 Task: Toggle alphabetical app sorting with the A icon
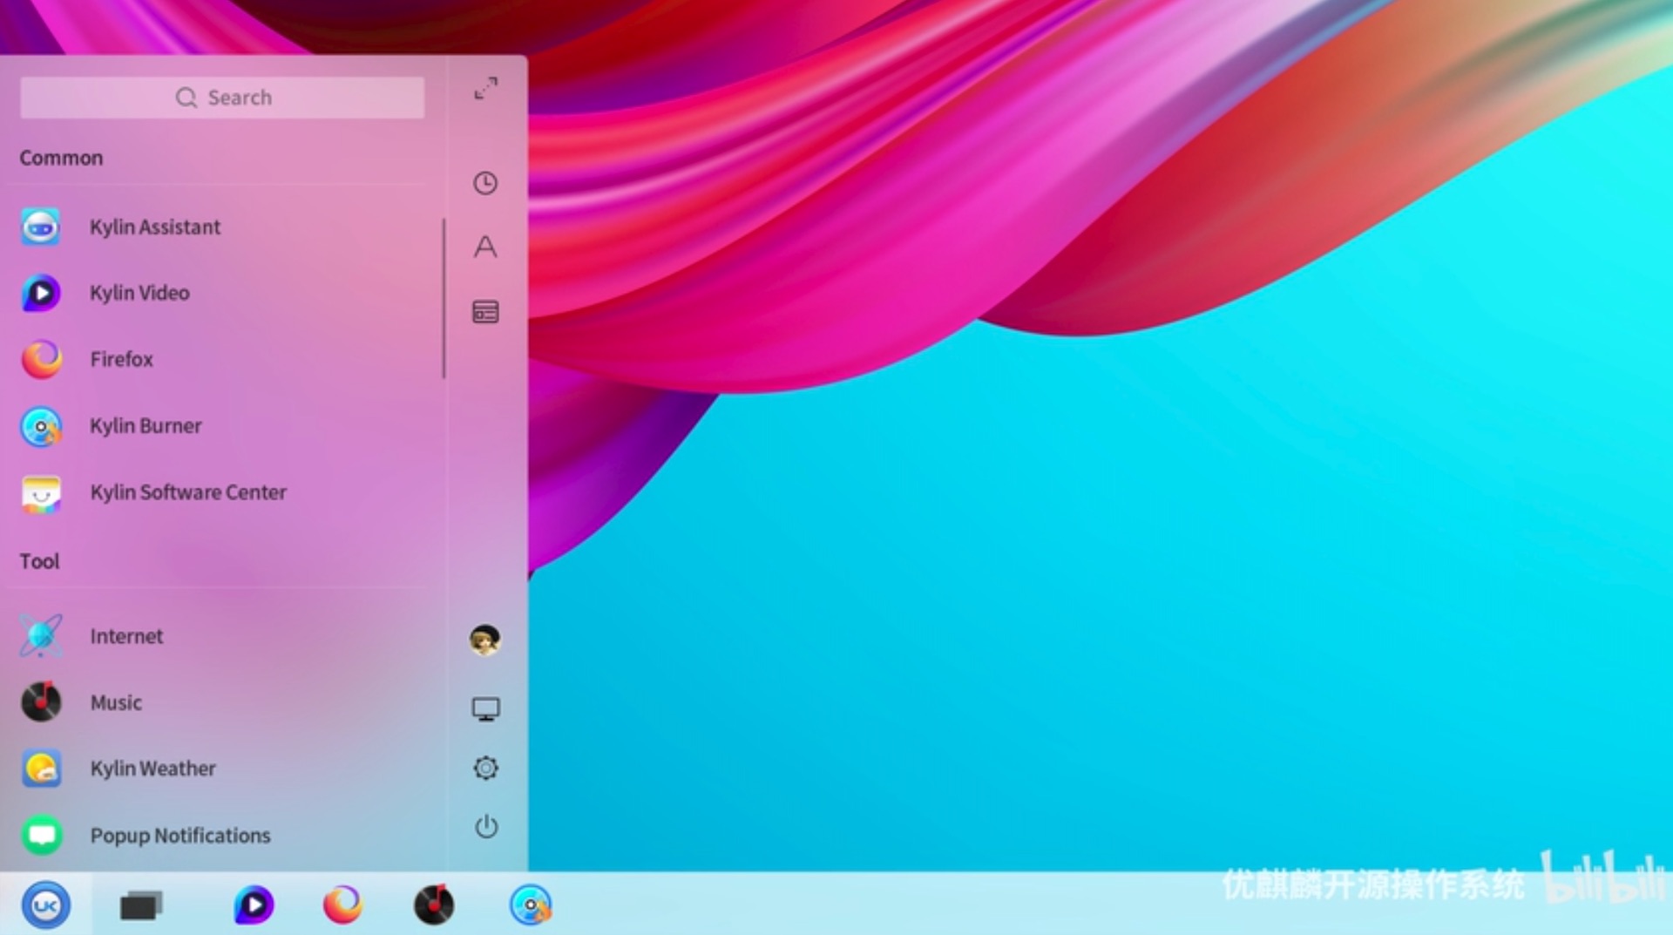tap(485, 247)
